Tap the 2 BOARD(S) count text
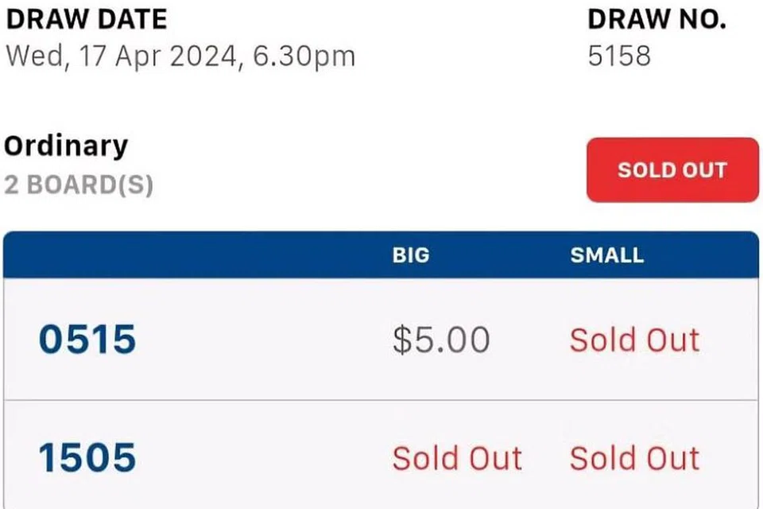This screenshot has width=763, height=509. click(79, 185)
